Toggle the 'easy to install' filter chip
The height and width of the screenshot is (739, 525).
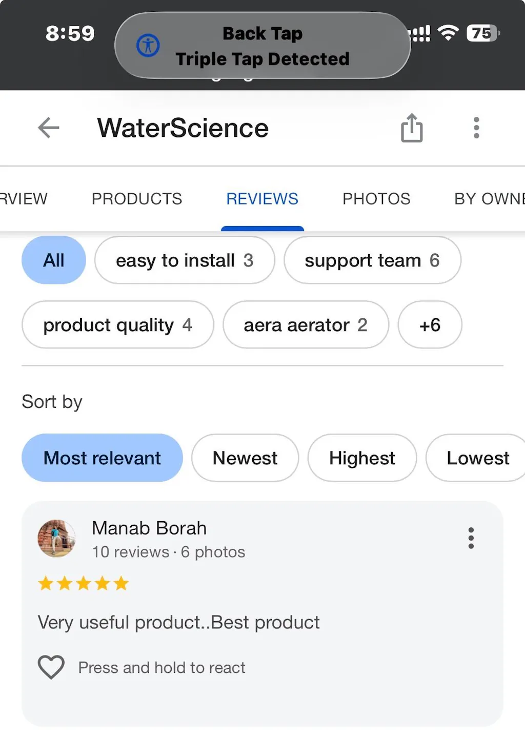185,260
